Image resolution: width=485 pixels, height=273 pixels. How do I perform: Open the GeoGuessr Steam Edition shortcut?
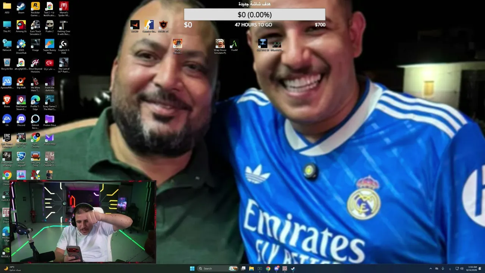point(21,103)
